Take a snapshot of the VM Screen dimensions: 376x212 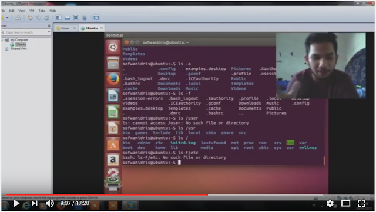point(30,18)
